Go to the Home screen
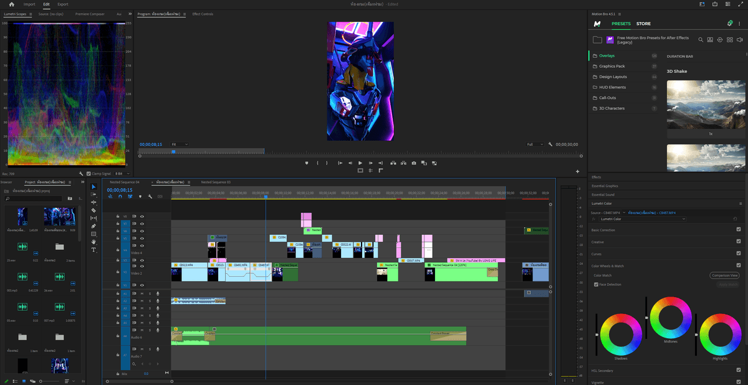The height and width of the screenshot is (385, 748). pos(11,4)
